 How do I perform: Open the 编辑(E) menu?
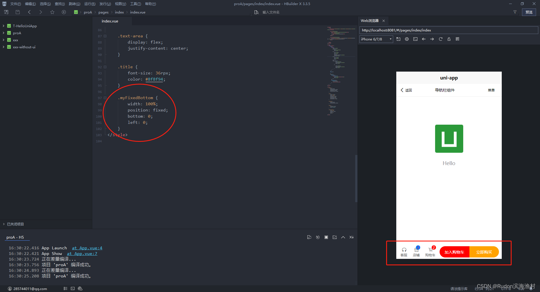pos(30,4)
